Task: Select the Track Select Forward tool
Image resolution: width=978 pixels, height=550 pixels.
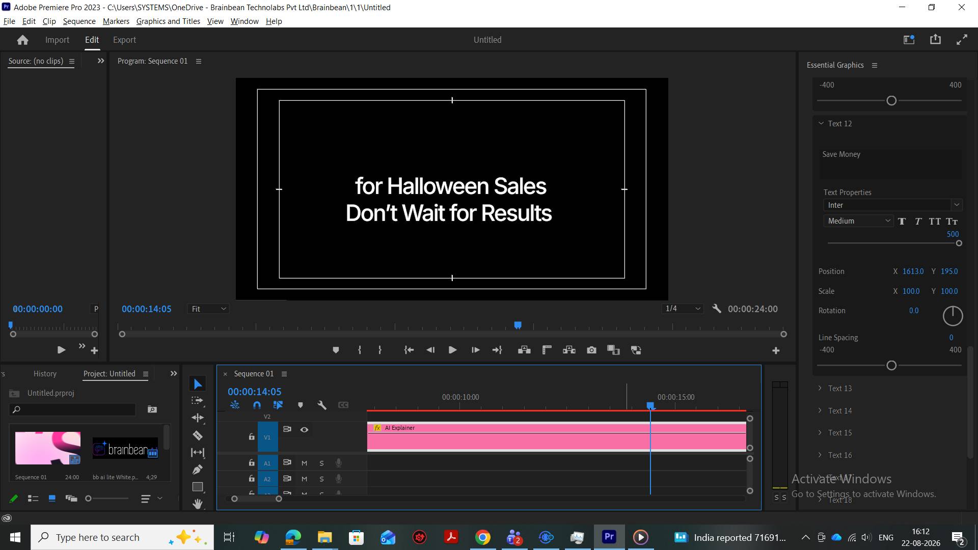Action: tap(198, 401)
